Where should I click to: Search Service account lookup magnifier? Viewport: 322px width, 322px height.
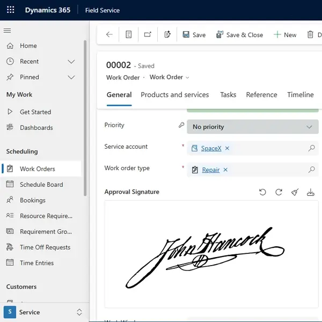pyautogui.click(x=311, y=148)
